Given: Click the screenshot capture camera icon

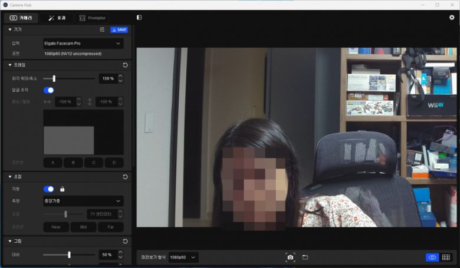Looking at the screenshot, I should 290,257.
